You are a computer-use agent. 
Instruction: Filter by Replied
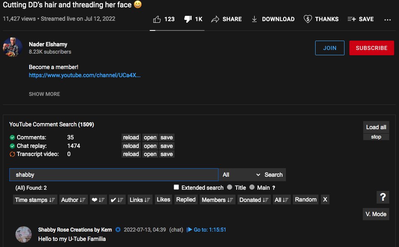186,199
